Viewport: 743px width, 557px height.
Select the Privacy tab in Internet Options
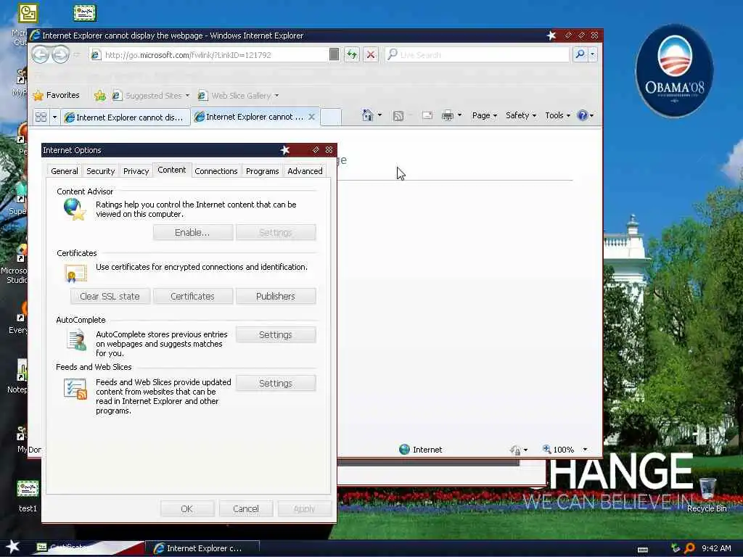click(136, 171)
